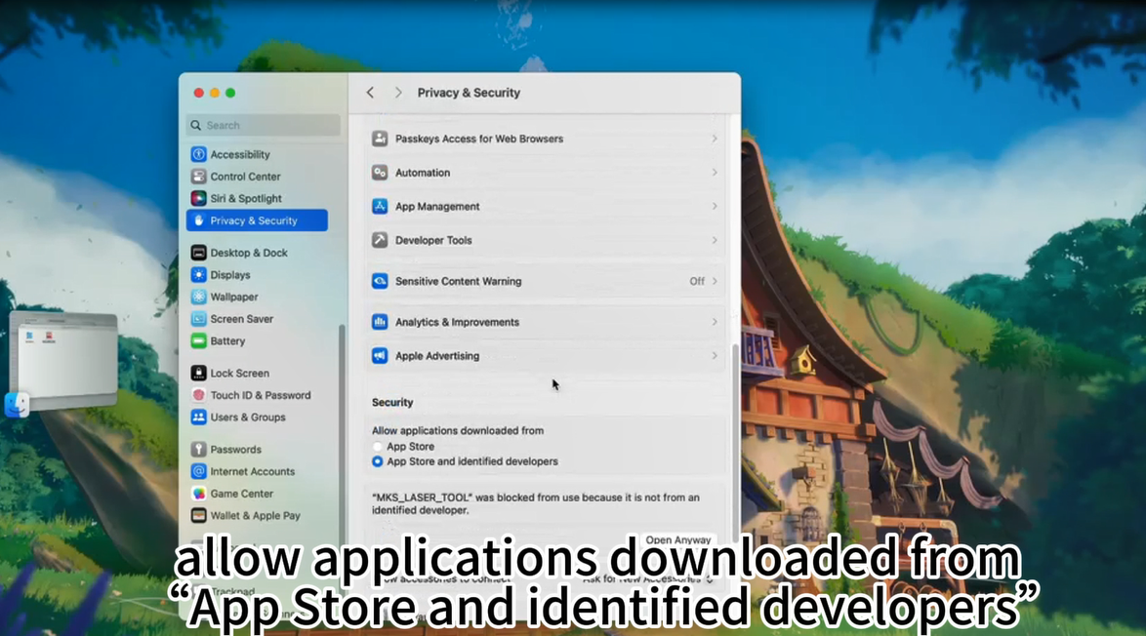
Task: Click the Screen Saver sidebar label
Action: [x=242, y=318]
